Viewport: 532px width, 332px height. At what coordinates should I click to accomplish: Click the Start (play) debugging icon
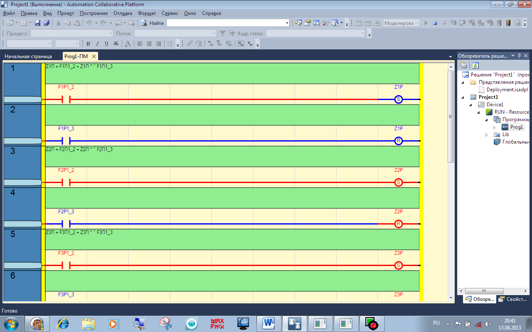[x=426, y=23]
